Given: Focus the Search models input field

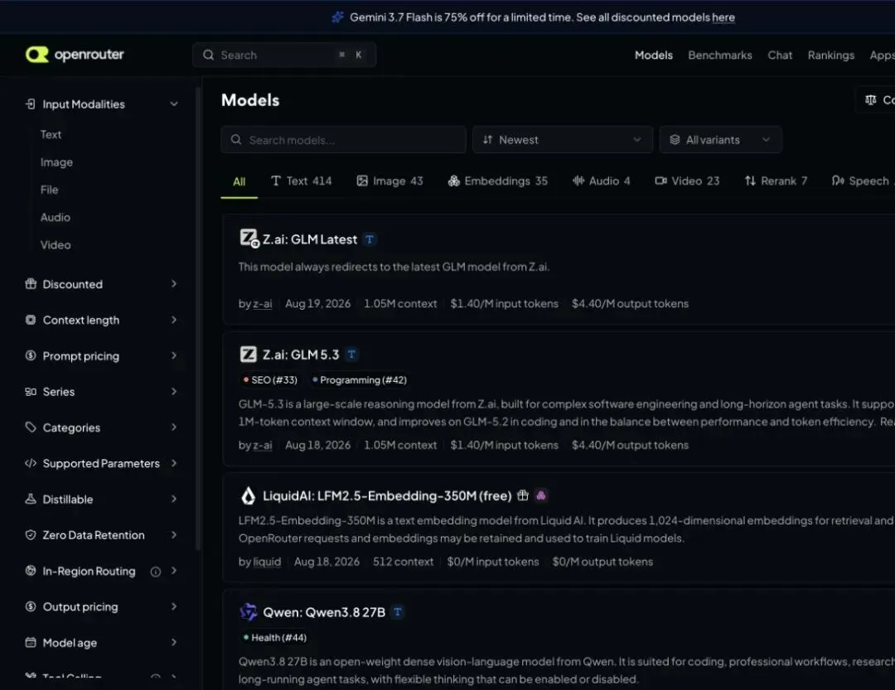Looking at the screenshot, I should [344, 140].
